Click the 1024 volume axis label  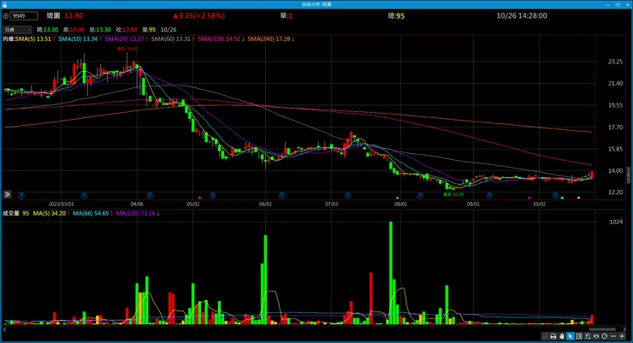tap(616, 222)
